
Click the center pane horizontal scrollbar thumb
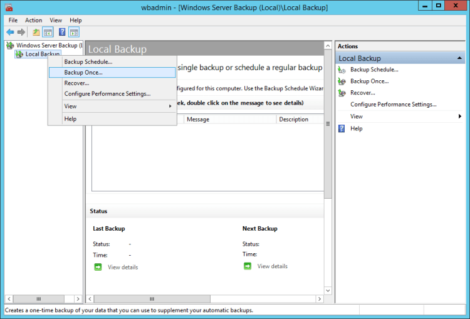click(x=152, y=299)
